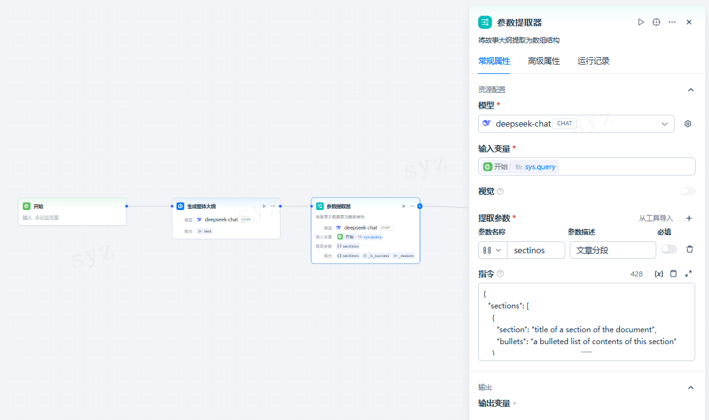
Task: Open the parameter type dropdown for sectinos
Action: [x=493, y=249]
